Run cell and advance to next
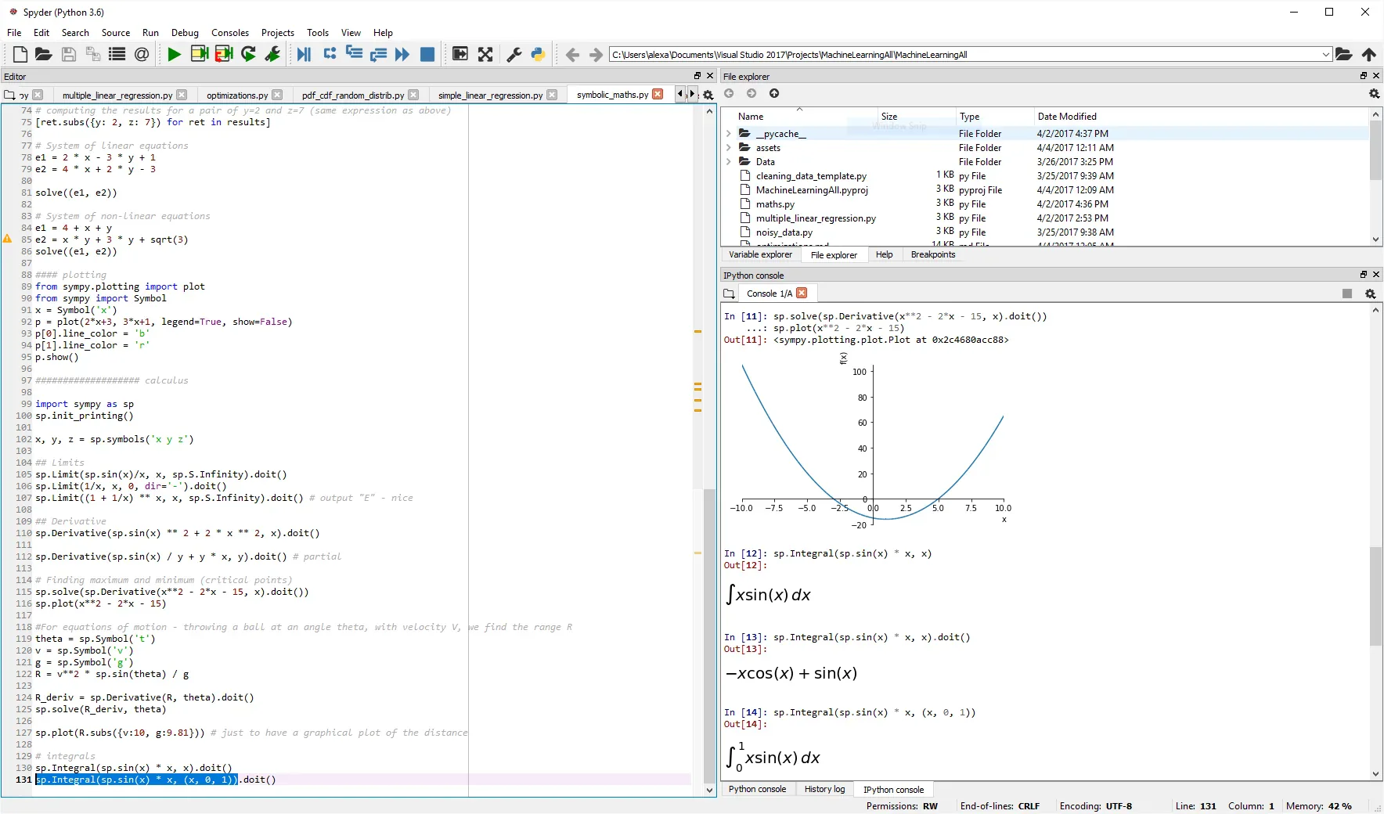 pyautogui.click(x=224, y=54)
